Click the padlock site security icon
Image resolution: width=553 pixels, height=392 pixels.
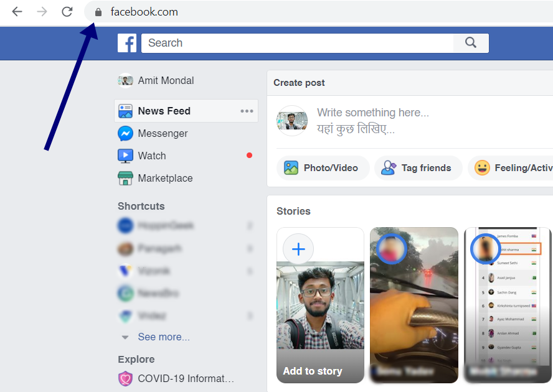click(98, 12)
